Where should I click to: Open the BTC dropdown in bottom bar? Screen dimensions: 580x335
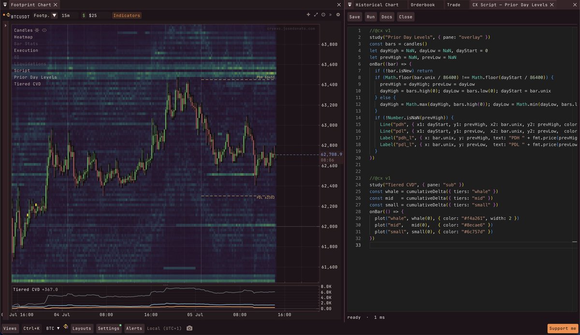pyautogui.click(x=53, y=328)
